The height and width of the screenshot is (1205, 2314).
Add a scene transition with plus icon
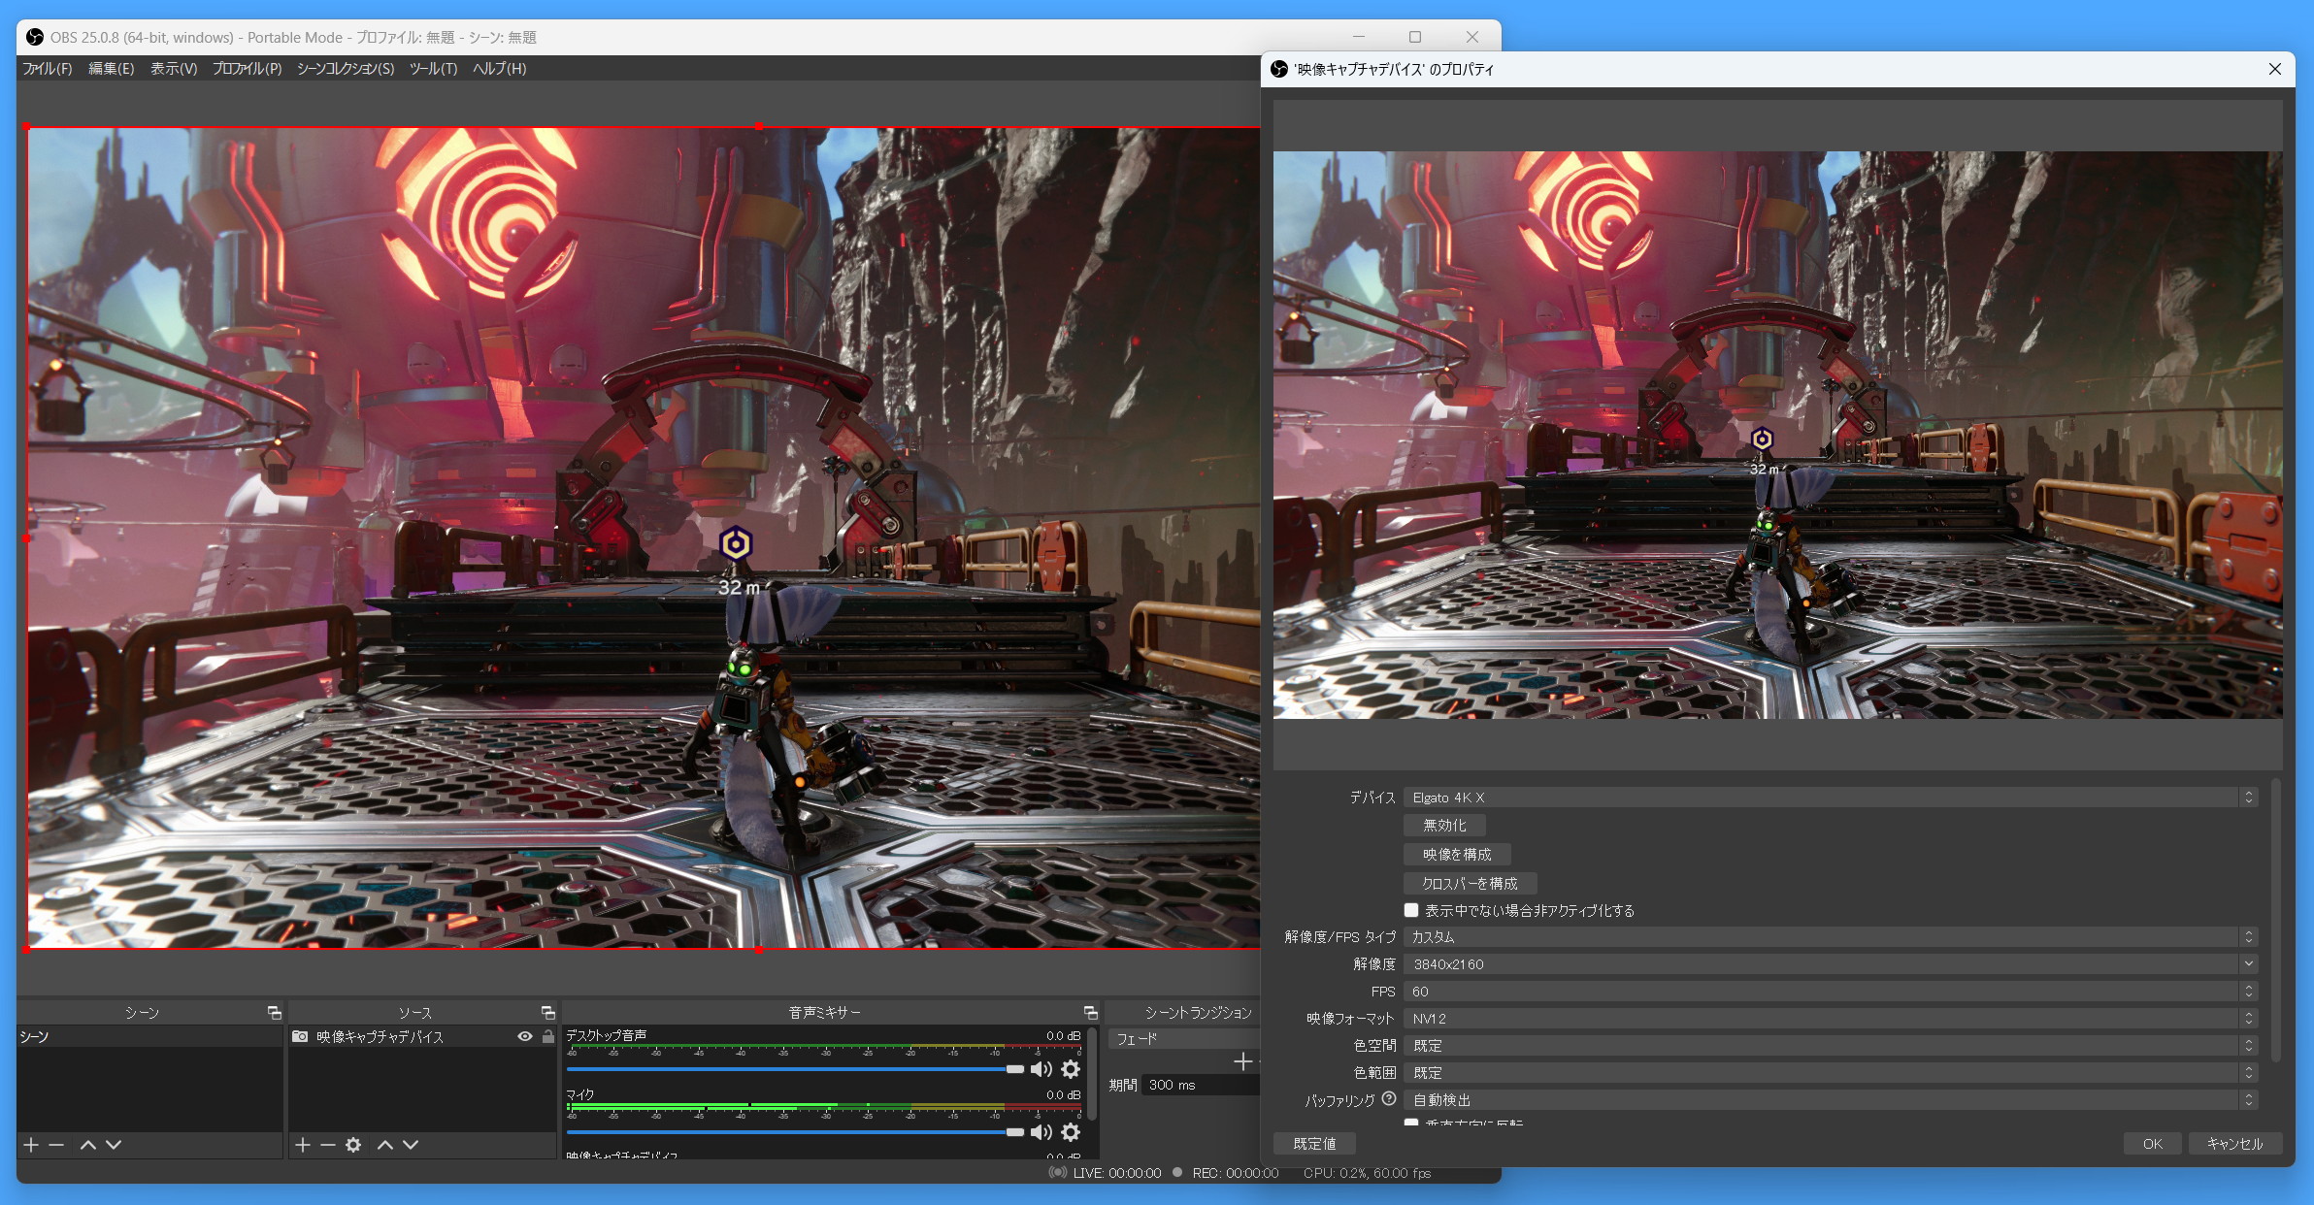click(1242, 1062)
